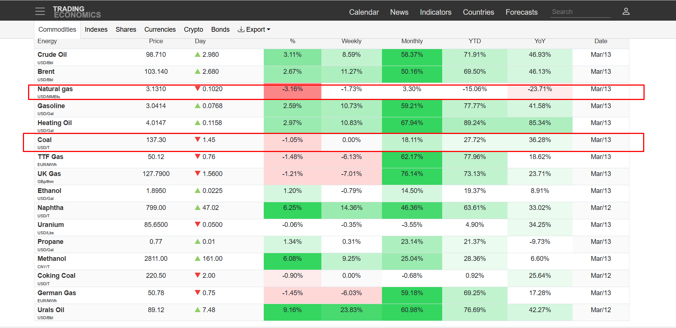This screenshot has height=328, width=676.
Task: Click Urals Oil green up arrow
Action: (198, 310)
